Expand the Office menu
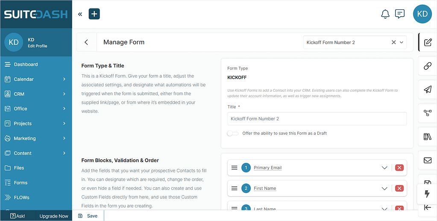The height and width of the screenshot is (221, 437). click(36, 108)
